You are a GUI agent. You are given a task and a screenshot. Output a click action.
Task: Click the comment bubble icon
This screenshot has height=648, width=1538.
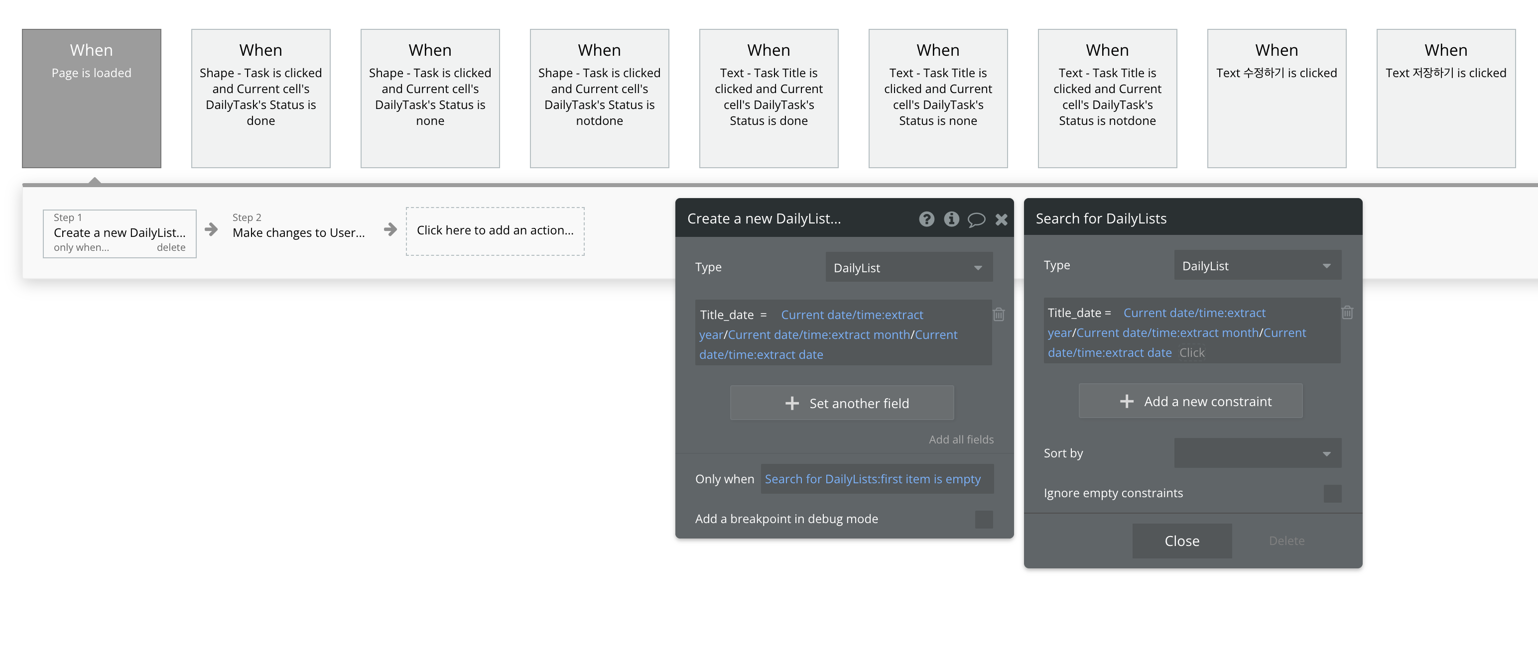tap(976, 219)
